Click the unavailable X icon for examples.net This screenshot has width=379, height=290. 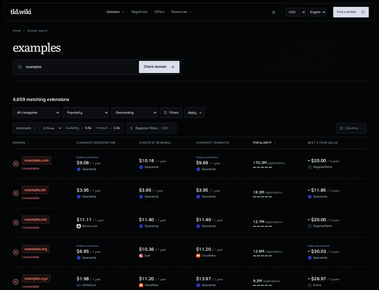click(x=16, y=223)
